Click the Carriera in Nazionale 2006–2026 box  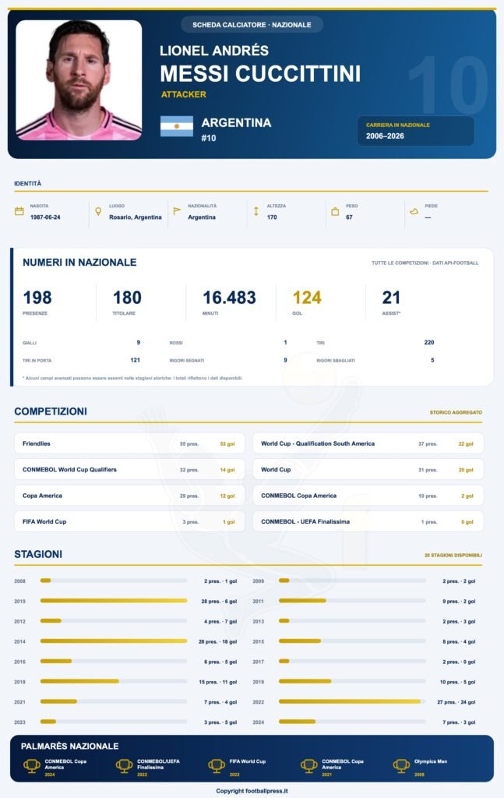(x=415, y=131)
